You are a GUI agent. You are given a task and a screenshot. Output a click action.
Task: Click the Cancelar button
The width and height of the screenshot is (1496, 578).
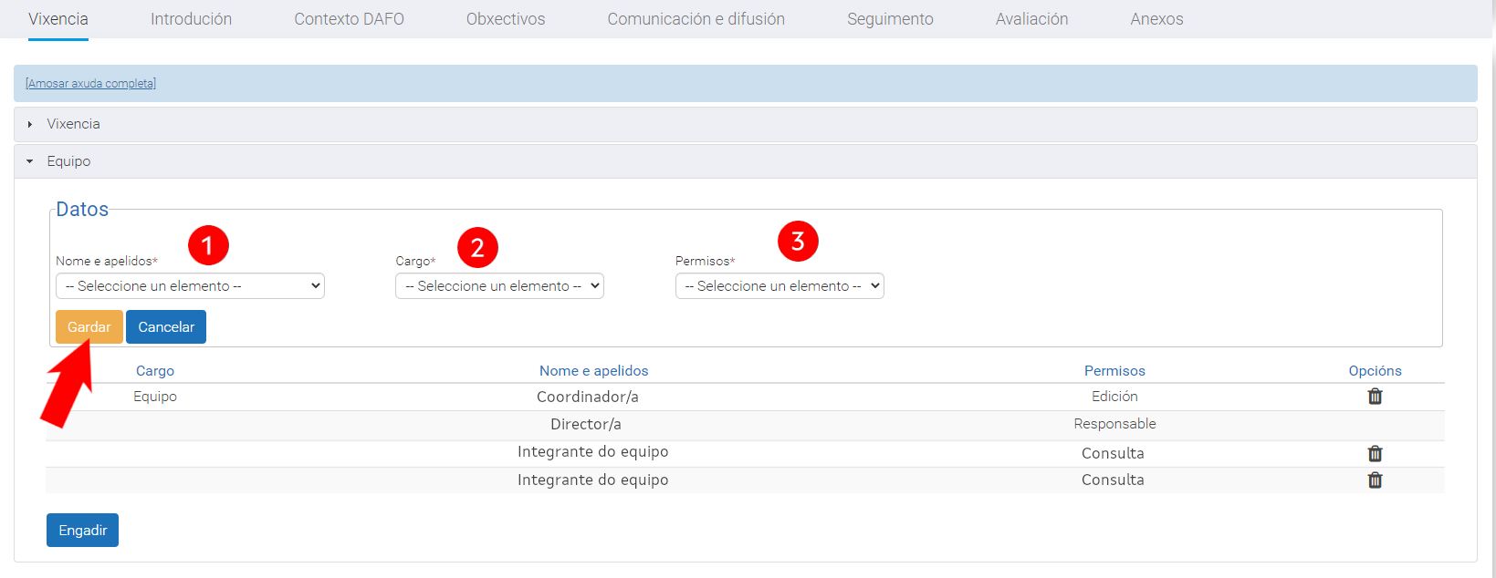point(166,327)
